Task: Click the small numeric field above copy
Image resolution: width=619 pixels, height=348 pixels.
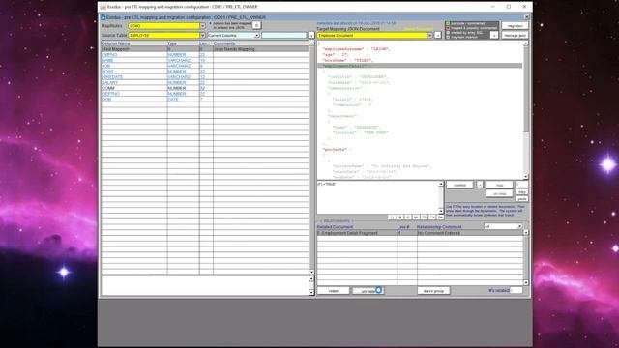Action: pyautogui.click(x=521, y=185)
